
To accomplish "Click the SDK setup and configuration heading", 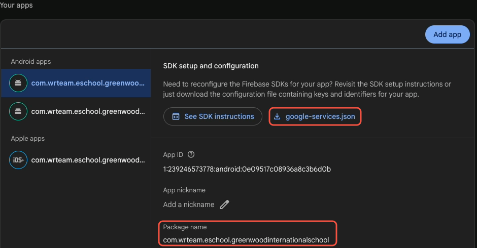I will click(x=211, y=66).
